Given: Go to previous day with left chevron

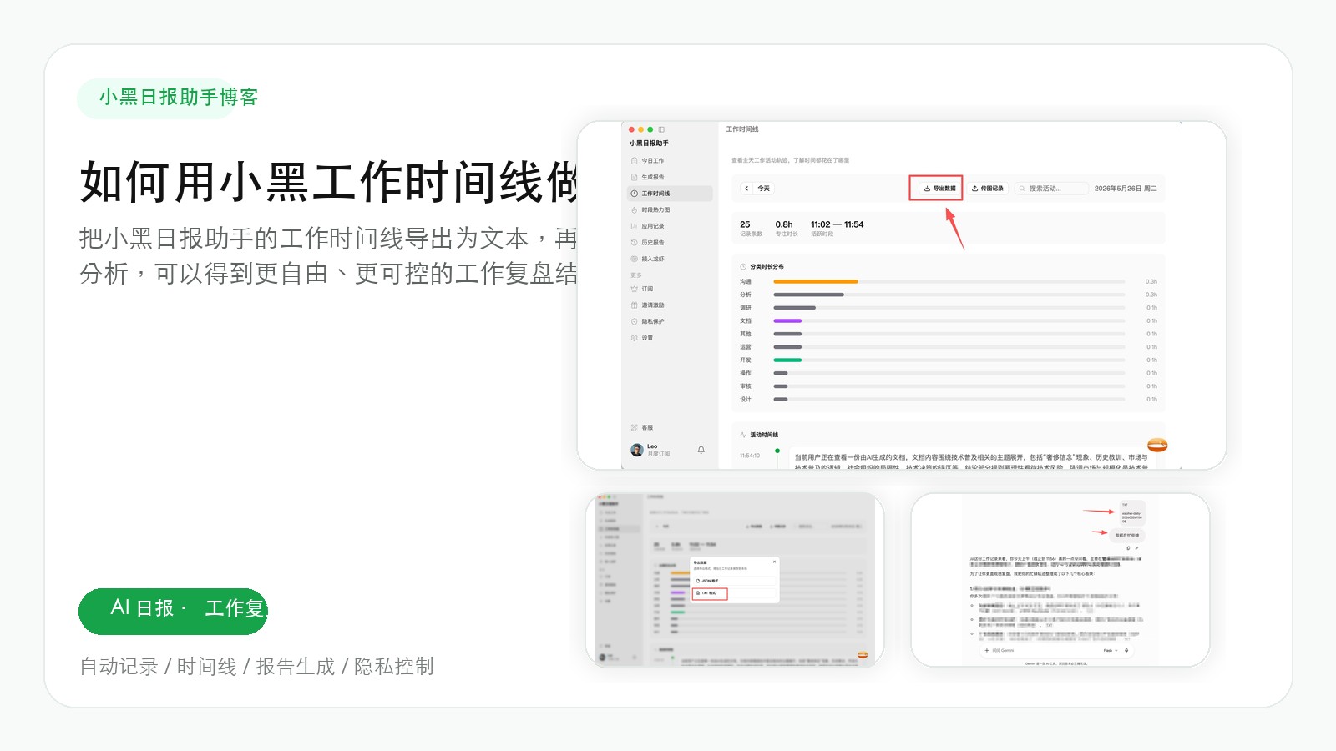Looking at the screenshot, I should pos(746,189).
